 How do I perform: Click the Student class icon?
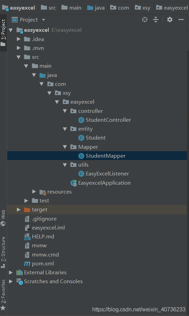click(81, 138)
